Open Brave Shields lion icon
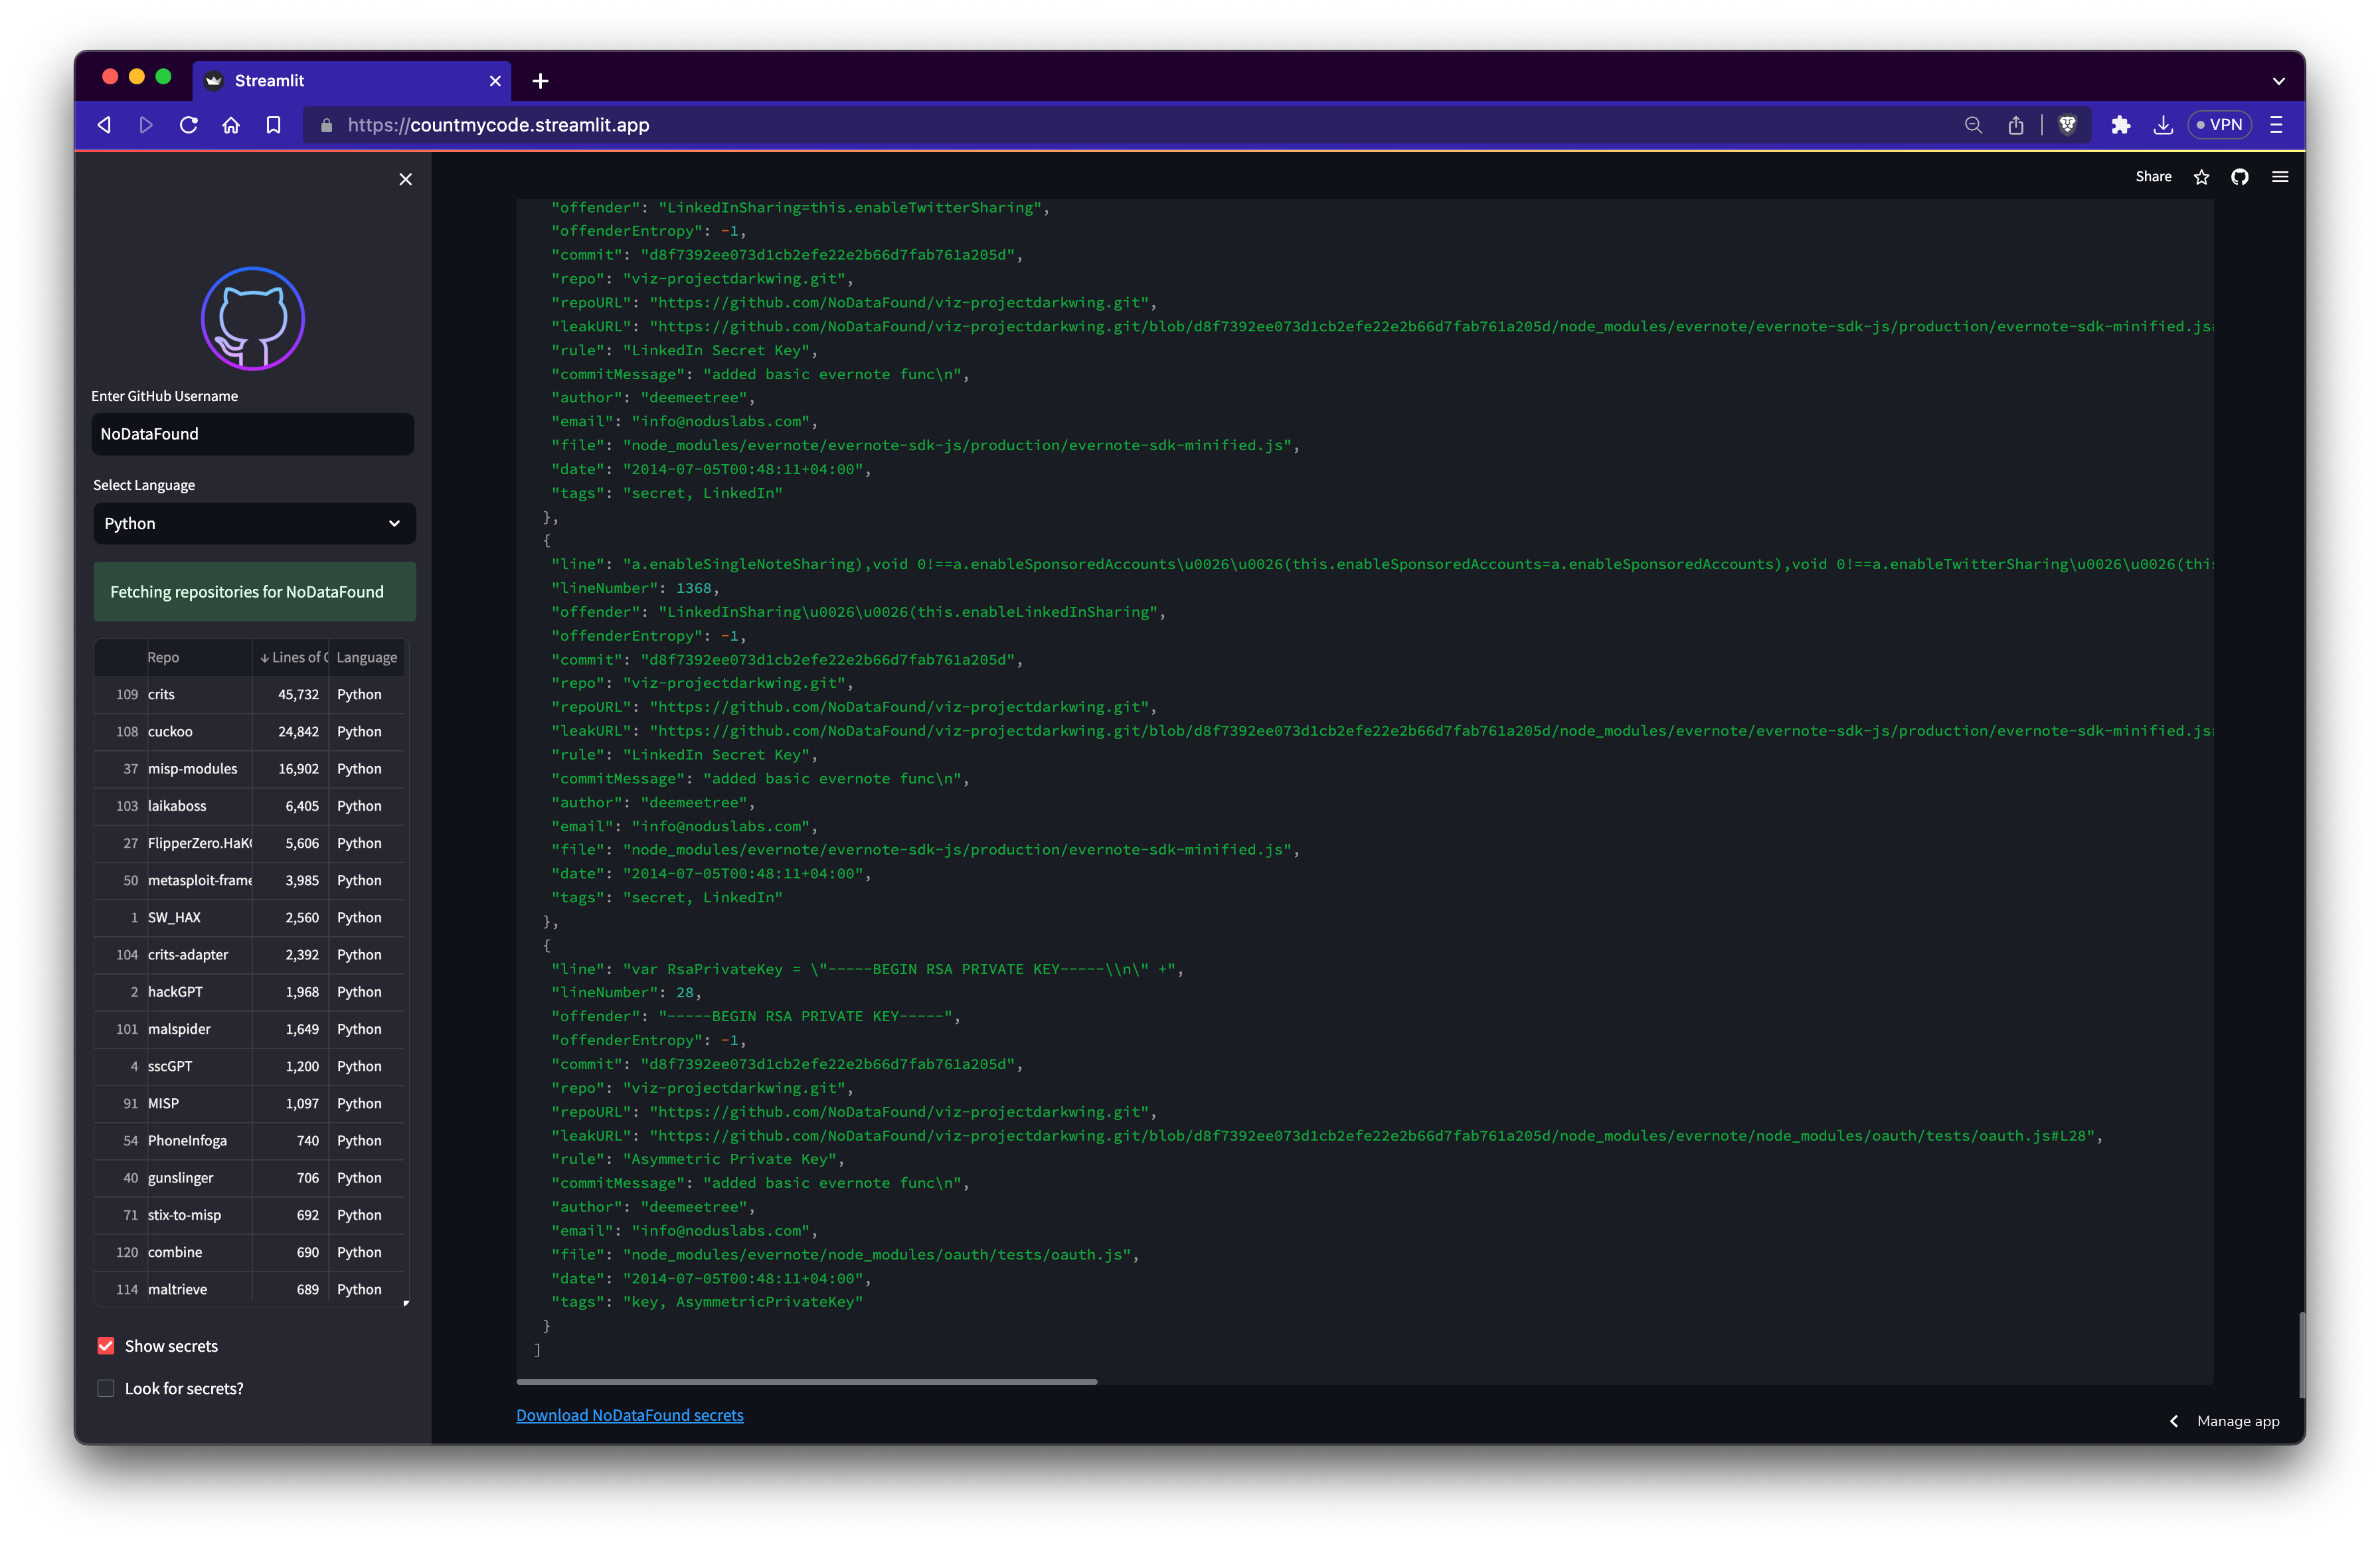The height and width of the screenshot is (1543, 2380). click(x=2067, y=125)
